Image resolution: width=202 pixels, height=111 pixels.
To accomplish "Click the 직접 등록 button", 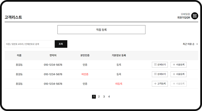I will coord(101,30).
